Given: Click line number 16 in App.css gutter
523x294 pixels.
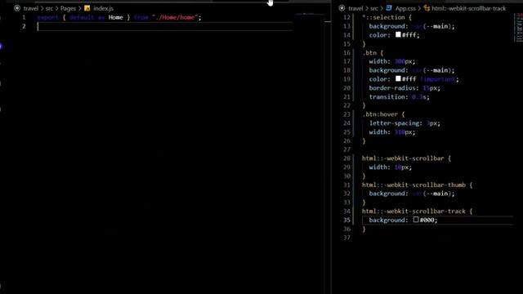Looking at the screenshot, I should [x=346, y=52].
